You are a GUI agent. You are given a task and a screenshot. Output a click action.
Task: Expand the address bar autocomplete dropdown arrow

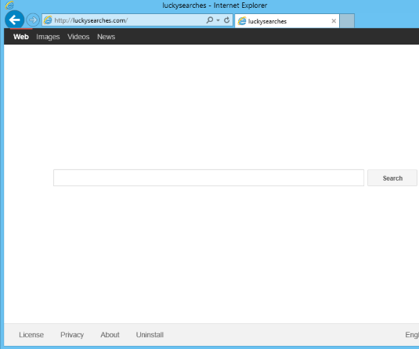click(218, 20)
